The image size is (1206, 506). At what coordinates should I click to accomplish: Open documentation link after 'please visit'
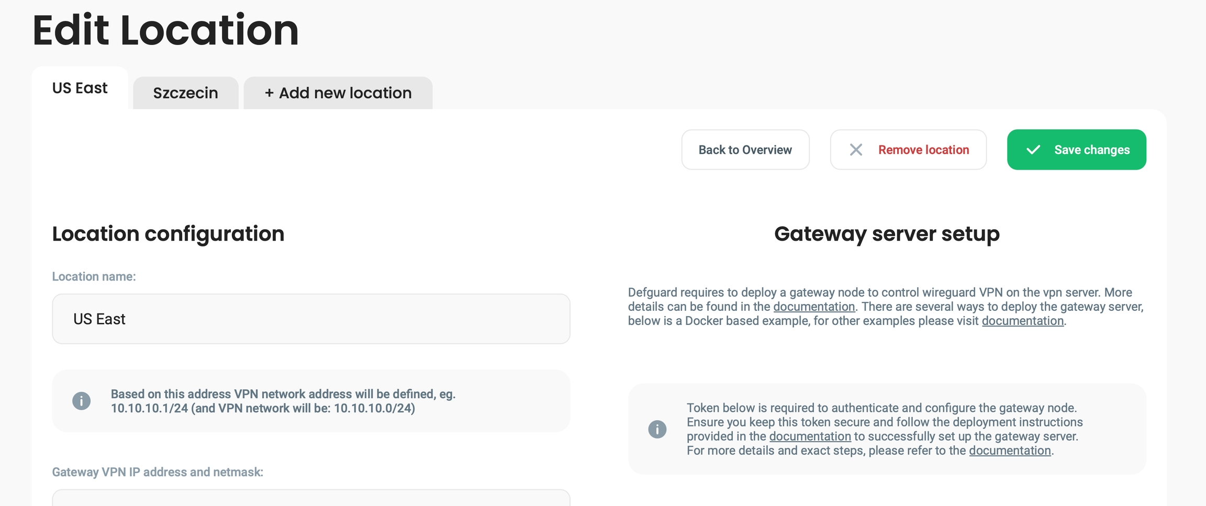click(1022, 321)
